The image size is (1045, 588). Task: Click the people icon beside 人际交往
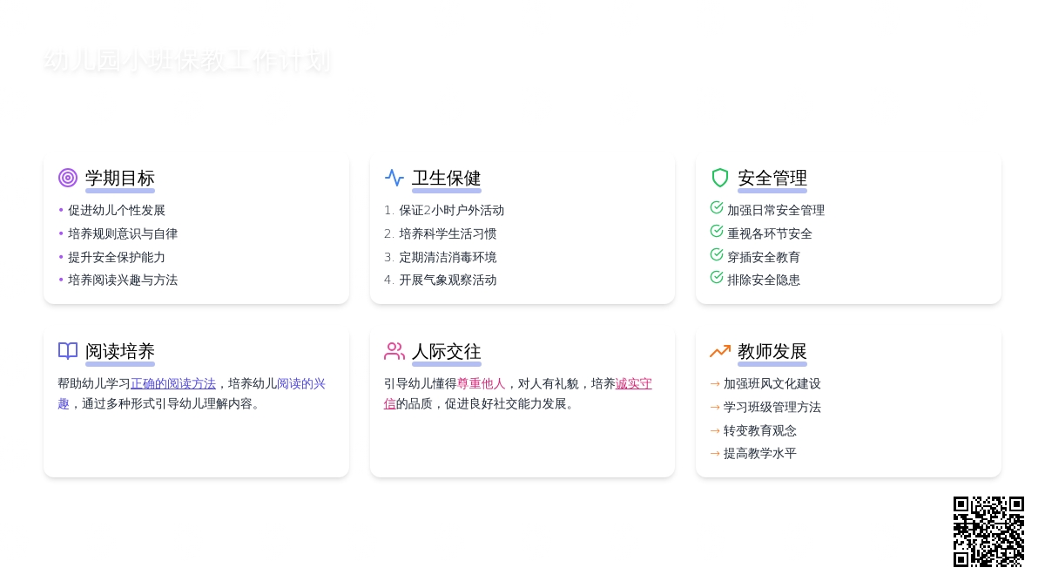pos(394,351)
